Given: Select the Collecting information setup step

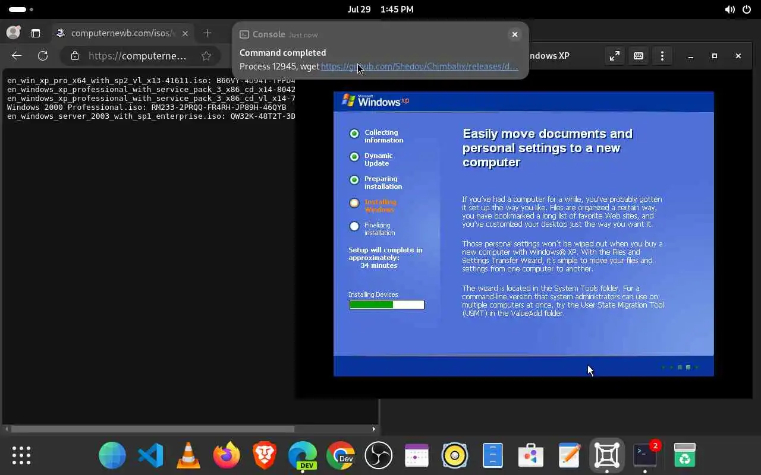Looking at the screenshot, I should (x=376, y=136).
